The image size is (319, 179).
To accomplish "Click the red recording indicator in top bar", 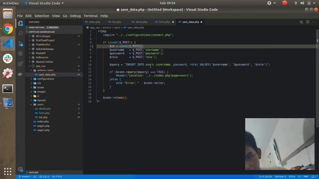I will (285, 3).
